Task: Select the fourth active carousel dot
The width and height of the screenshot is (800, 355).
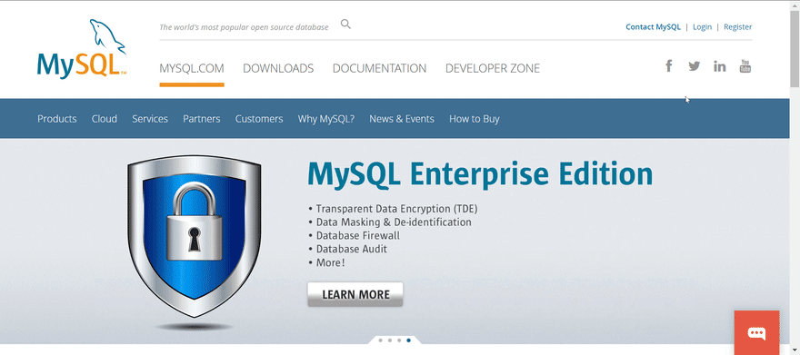Action: pos(409,340)
